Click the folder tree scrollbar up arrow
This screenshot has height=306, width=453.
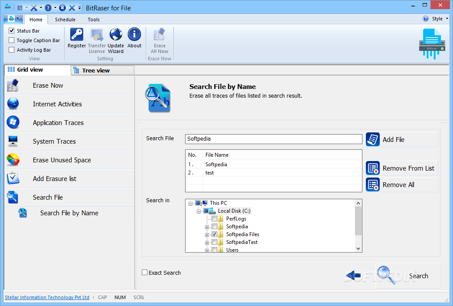click(358, 203)
